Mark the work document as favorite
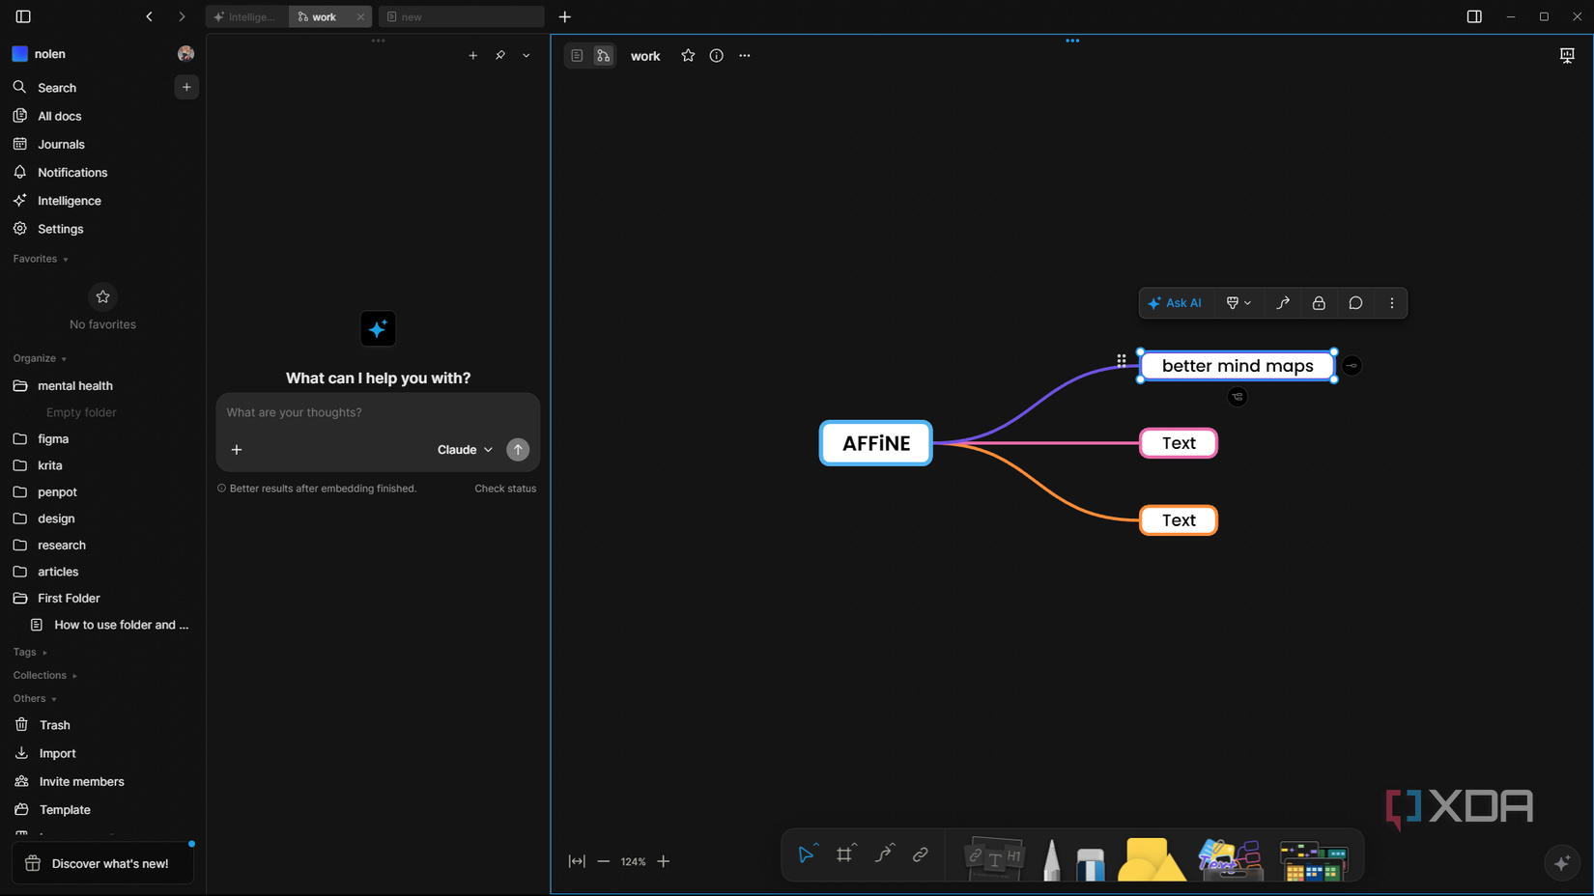 click(688, 55)
